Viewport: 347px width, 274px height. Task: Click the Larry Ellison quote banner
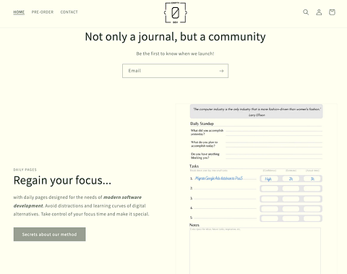(256, 111)
